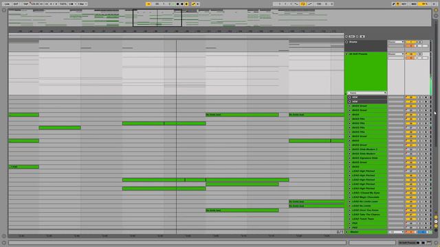Select the BASS Signature Dnb track name
Screen dimensions: 440x247
tap(365, 158)
